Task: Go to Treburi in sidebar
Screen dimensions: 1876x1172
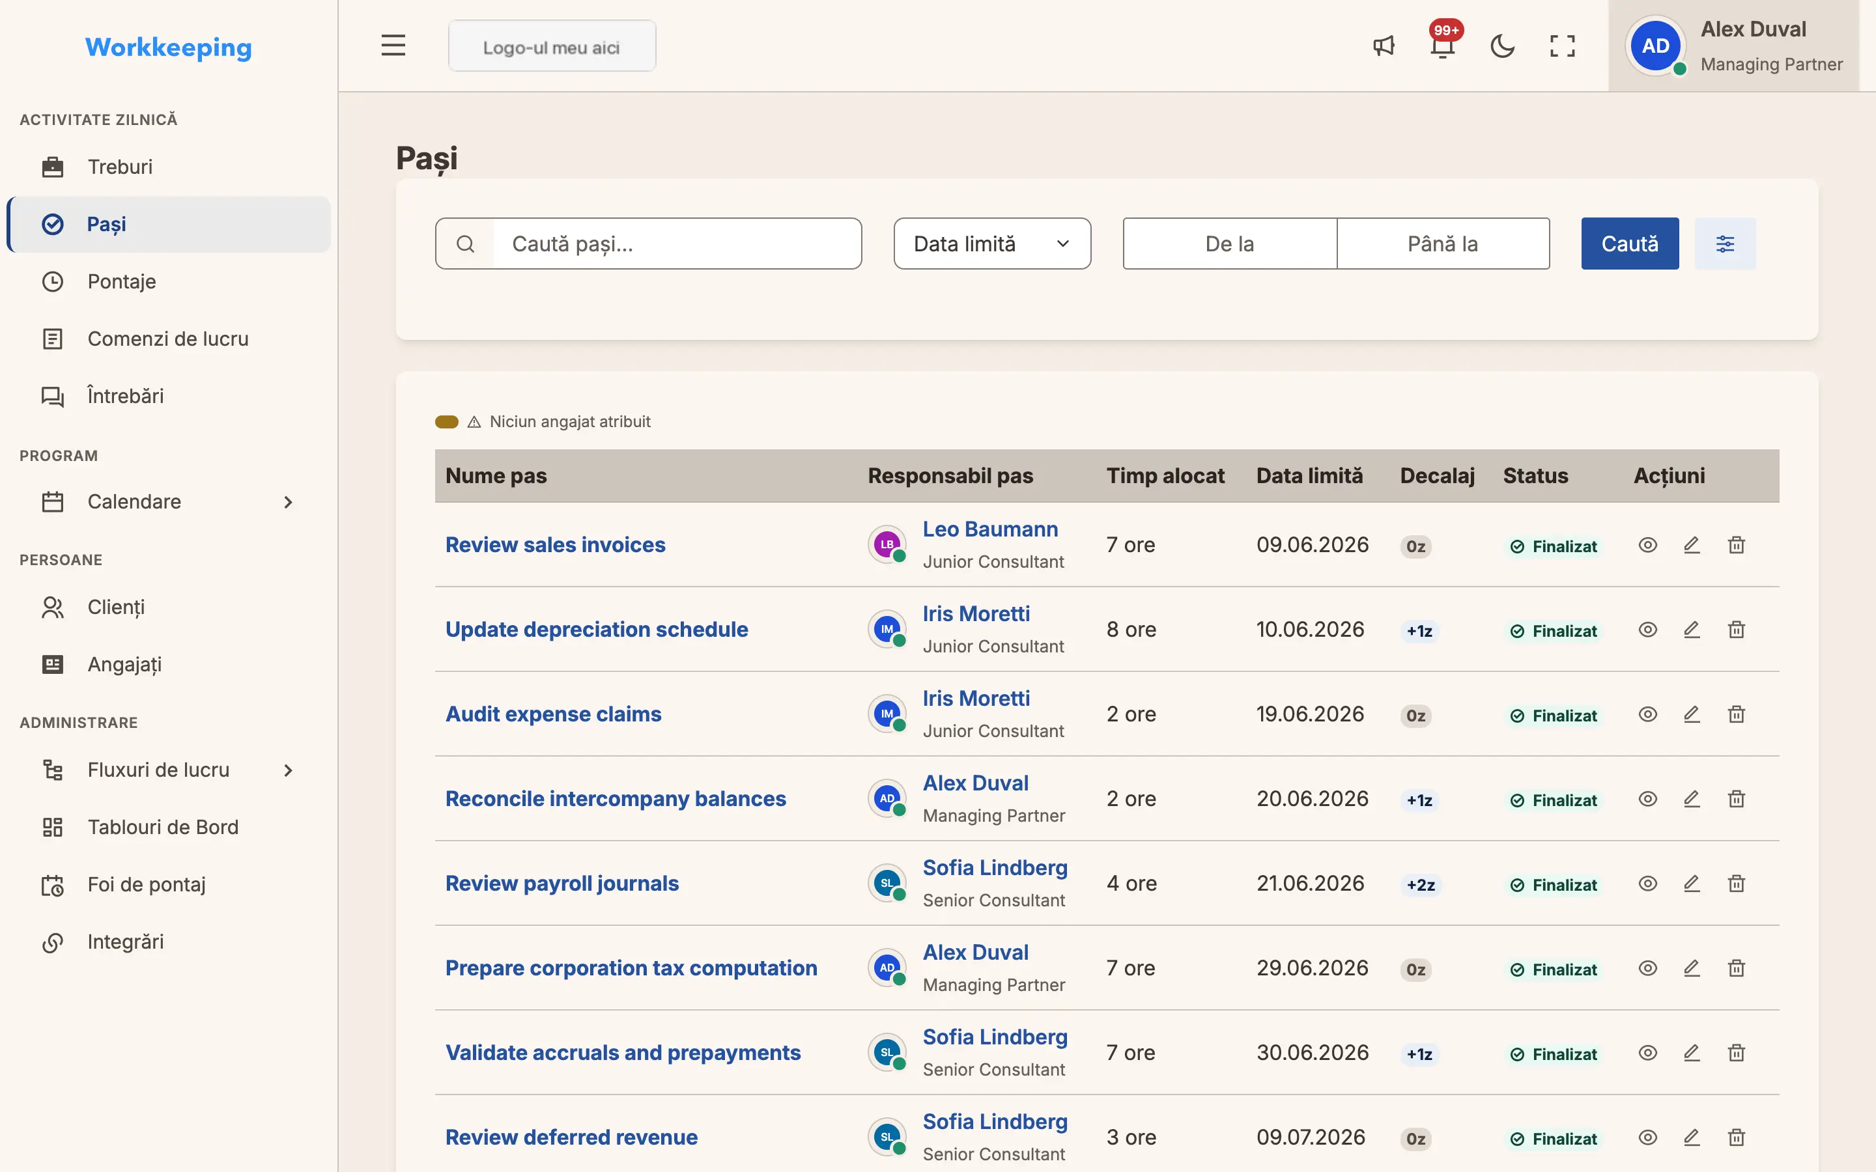Action: pos(169,167)
